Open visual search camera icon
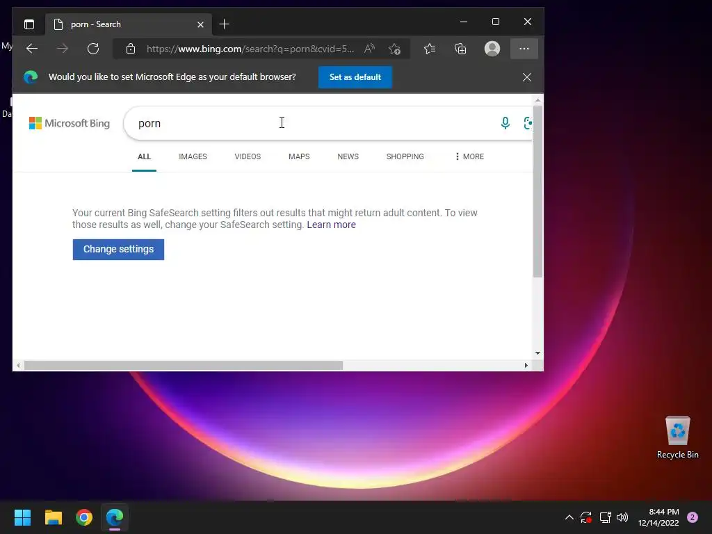 tap(528, 123)
